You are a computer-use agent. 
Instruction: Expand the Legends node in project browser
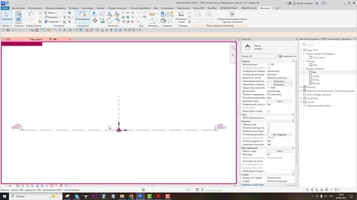click(x=301, y=87)
